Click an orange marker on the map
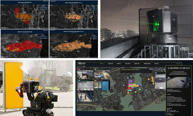The width and height of the screenshot is (193, 116). pyautogui.click(x=152, y=77)
